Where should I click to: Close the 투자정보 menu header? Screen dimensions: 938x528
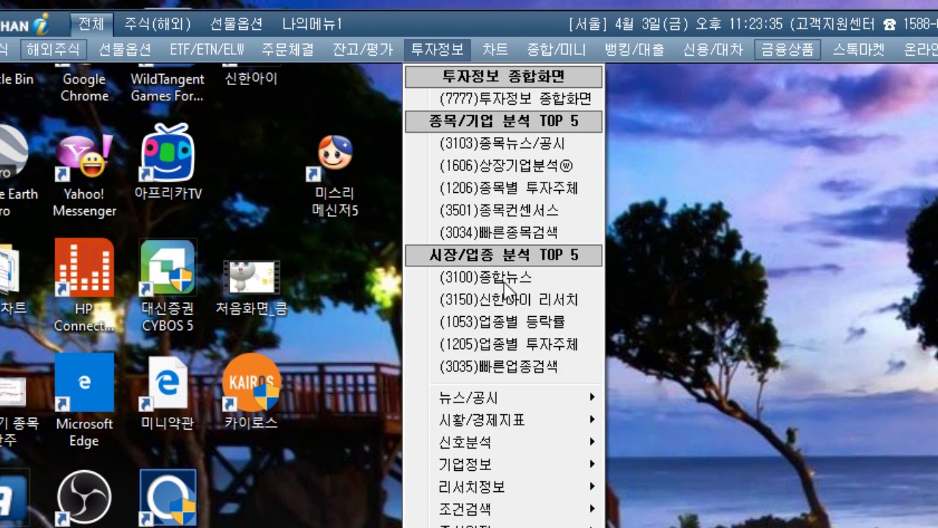[x=437, y=50]
